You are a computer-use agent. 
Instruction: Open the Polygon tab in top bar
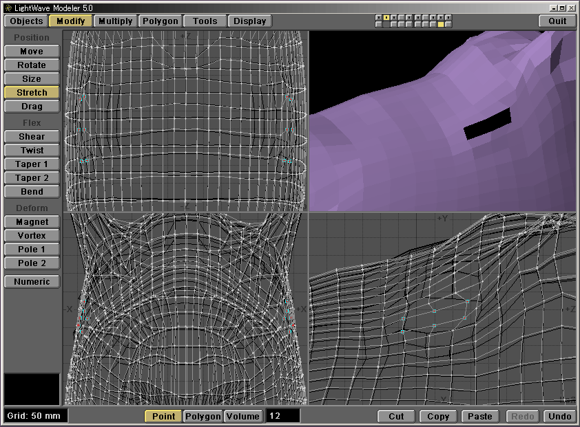click(x=160, y=21)
